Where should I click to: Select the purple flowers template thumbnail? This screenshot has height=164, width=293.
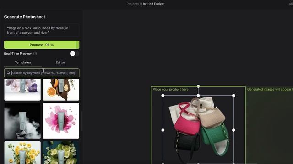point(22,90)
